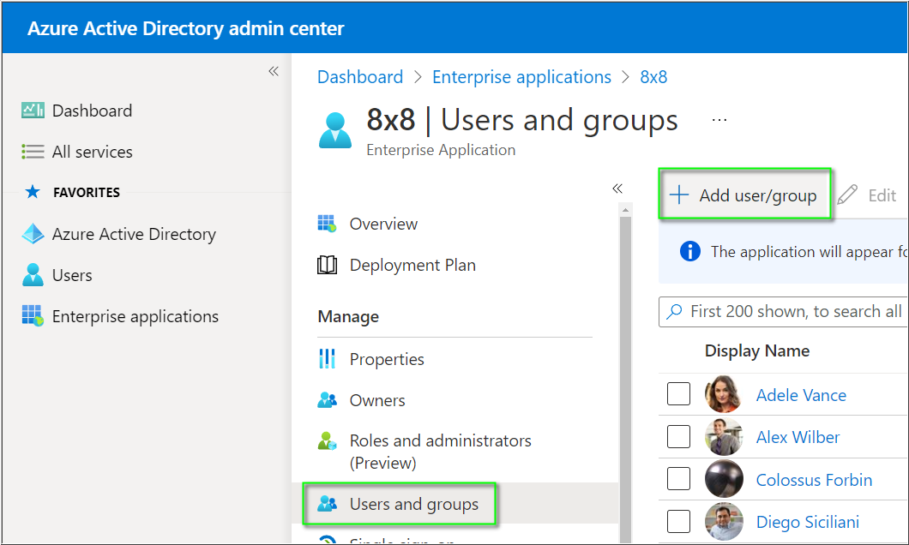Click the 8x8 breadcrumb link

coord(653,77)
